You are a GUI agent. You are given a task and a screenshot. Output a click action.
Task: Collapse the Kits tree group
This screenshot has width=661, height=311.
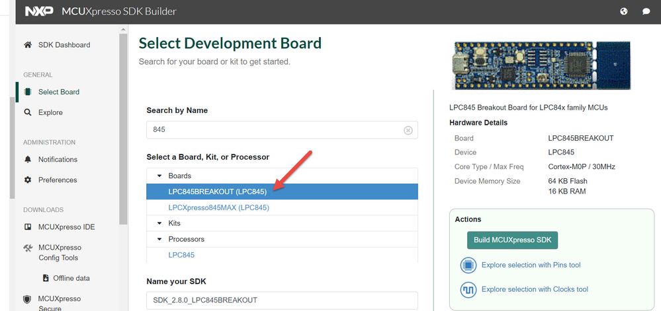coord(159,223)
